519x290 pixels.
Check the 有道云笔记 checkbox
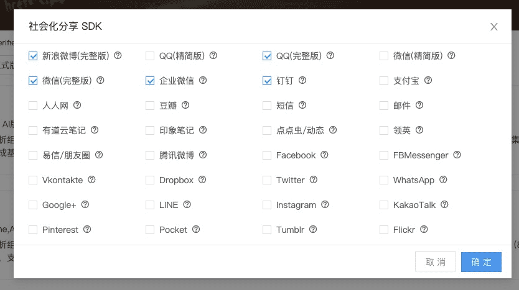click(x=33, y=130)
